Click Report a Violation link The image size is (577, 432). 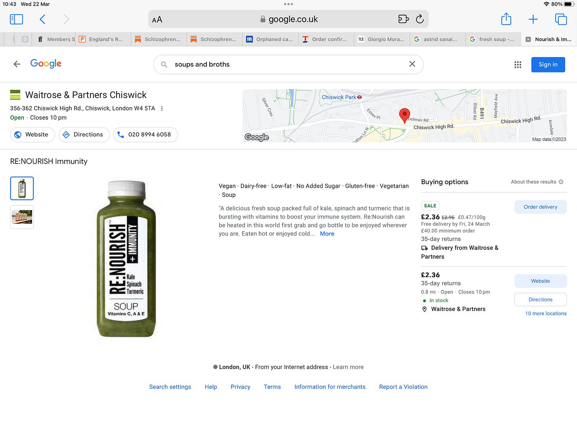(x=403, y=387)
